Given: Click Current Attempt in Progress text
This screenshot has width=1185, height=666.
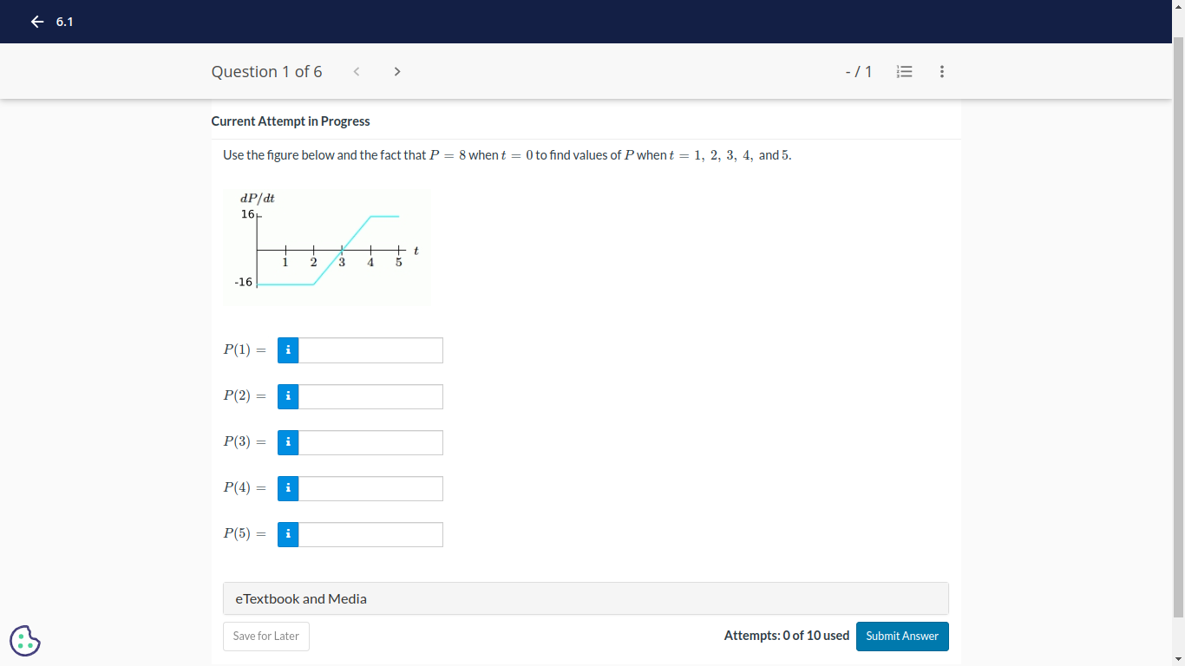Looking at the screenshot, I should tap(291, 121).
